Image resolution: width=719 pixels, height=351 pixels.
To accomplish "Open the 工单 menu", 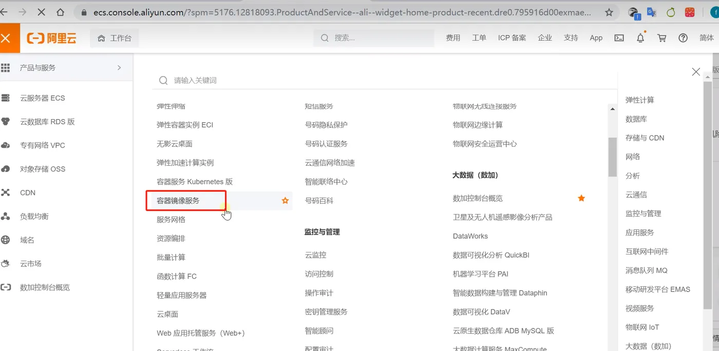I will click(x=479, y=38).
